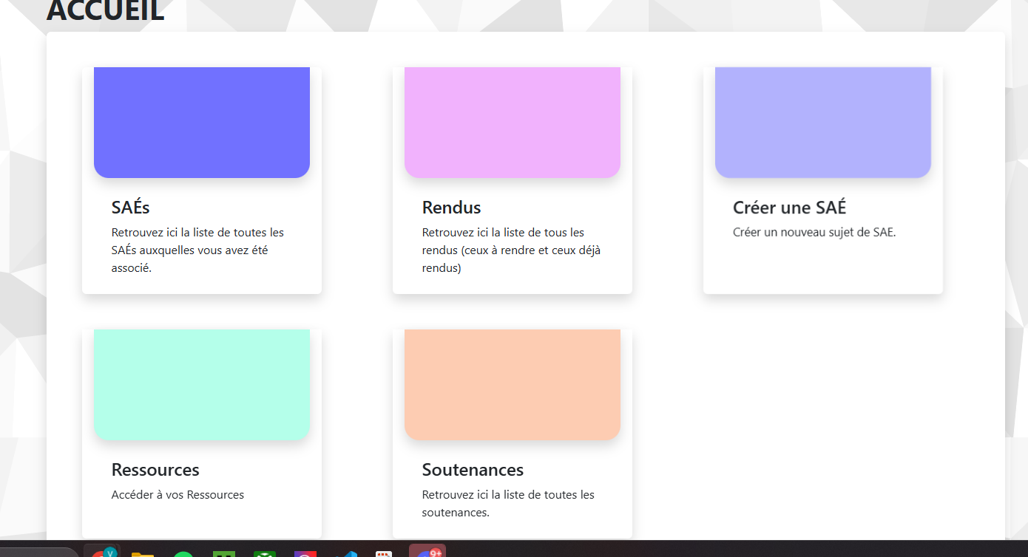Open the Rendus card title
The image size is (1028, 557).
pyautogui.click(x=451, y=208)
